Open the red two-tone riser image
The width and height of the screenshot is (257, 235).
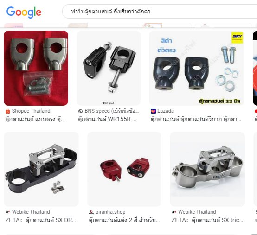coord(124,169)
